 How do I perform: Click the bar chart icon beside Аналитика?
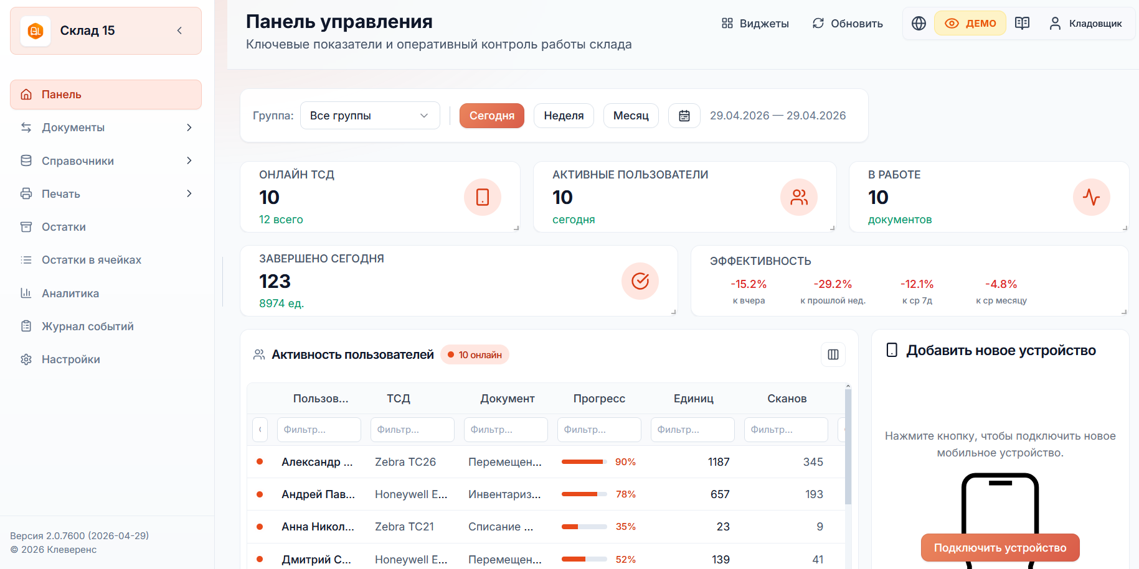pos(26,293)
